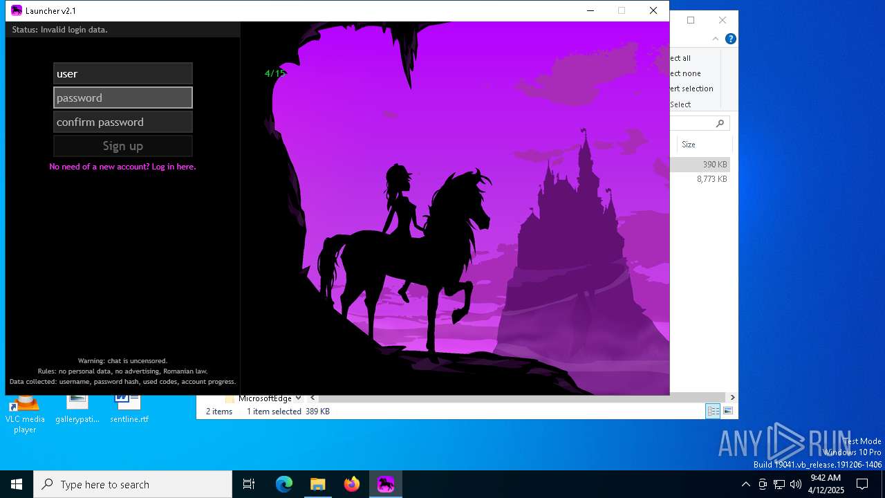Open the volume control in system tray

pos(796,484)
